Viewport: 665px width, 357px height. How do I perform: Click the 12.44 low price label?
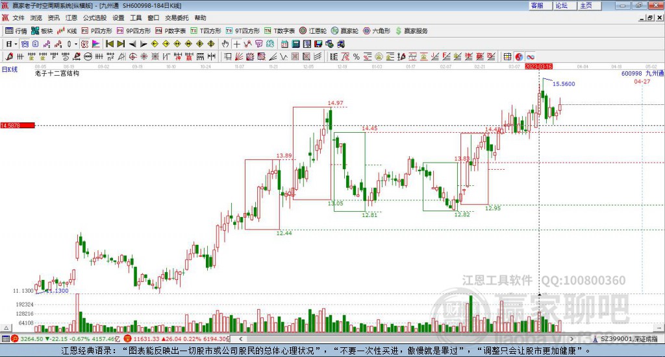click(x=284, y=233)
